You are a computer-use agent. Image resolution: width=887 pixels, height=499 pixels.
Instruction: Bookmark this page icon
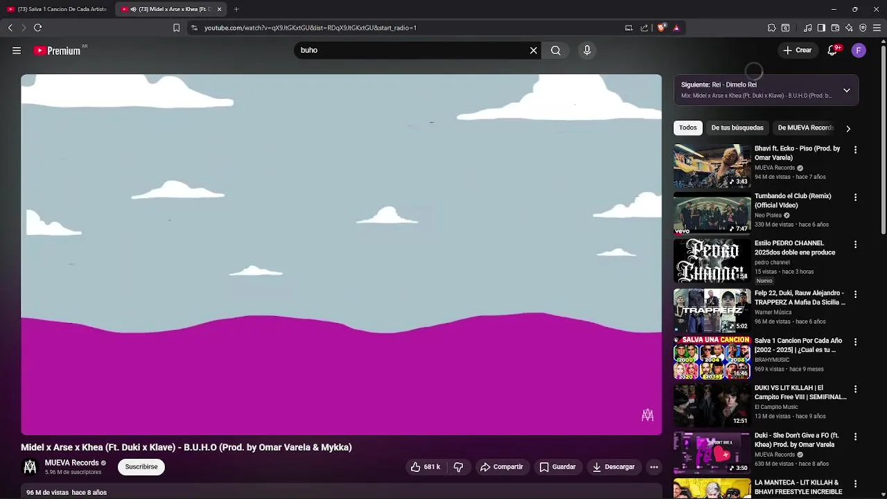(x=176, y=28)
